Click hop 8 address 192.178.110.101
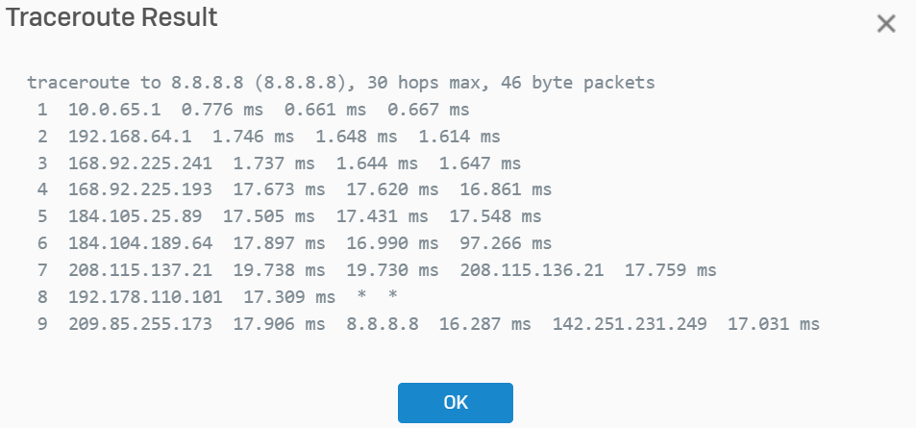916x428 pixels. [x=145, y=297]
